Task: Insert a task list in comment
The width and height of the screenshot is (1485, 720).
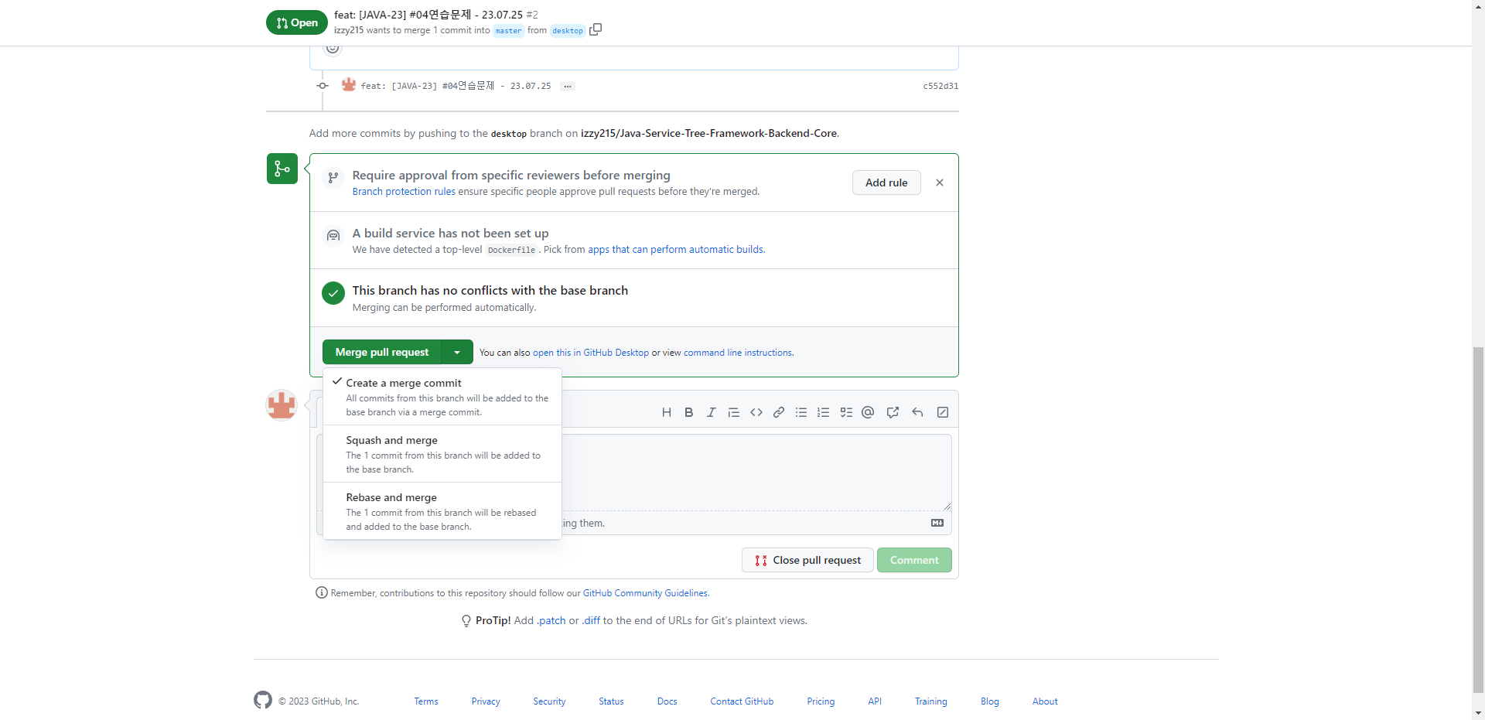Action: [846, 412]
